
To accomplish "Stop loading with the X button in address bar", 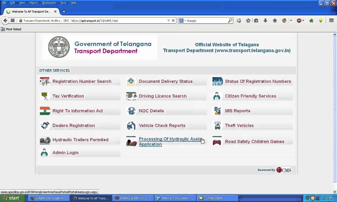I will (173, 20).
